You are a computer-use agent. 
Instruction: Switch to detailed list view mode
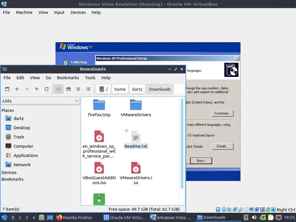[88, 89]
